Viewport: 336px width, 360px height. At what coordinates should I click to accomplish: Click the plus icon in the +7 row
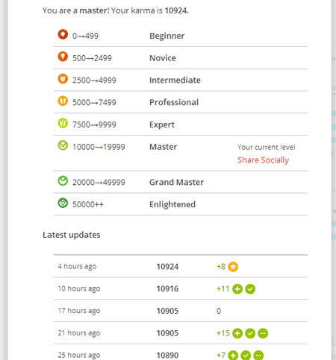[x=233, y=356]
